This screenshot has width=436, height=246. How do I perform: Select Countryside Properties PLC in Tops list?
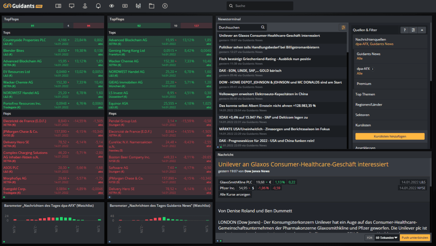(x=53, y=41)
